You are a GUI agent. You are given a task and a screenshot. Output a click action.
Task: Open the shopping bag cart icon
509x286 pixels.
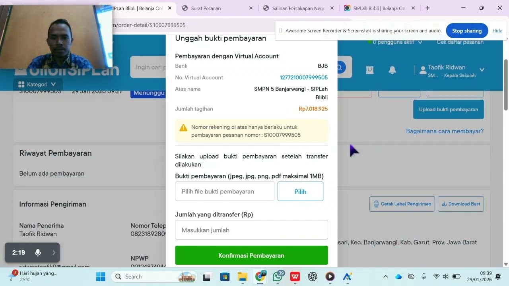point(370,70)
